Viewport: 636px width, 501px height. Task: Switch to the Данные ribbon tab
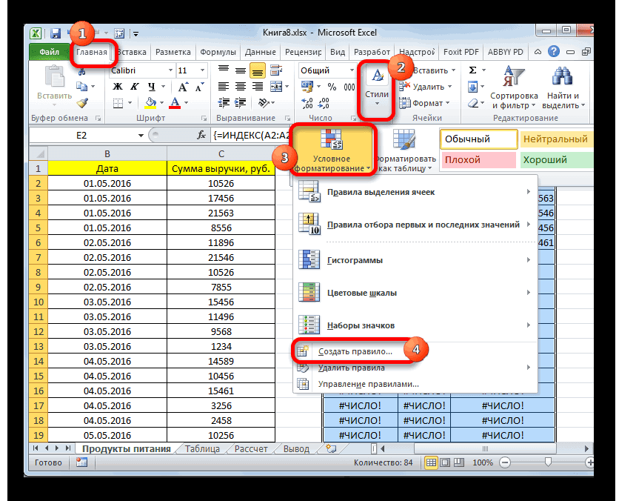point(260,52)
